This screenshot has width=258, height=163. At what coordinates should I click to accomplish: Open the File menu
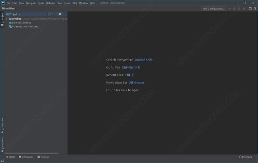pyautogui.click(x=8, y=3)
